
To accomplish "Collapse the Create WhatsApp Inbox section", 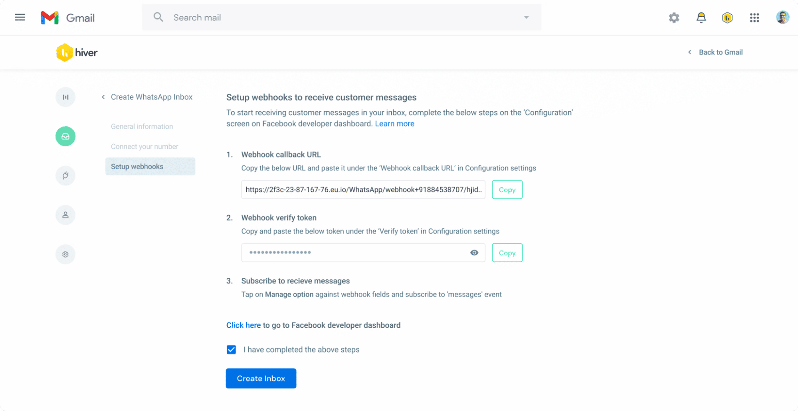I will click(103, 96).
